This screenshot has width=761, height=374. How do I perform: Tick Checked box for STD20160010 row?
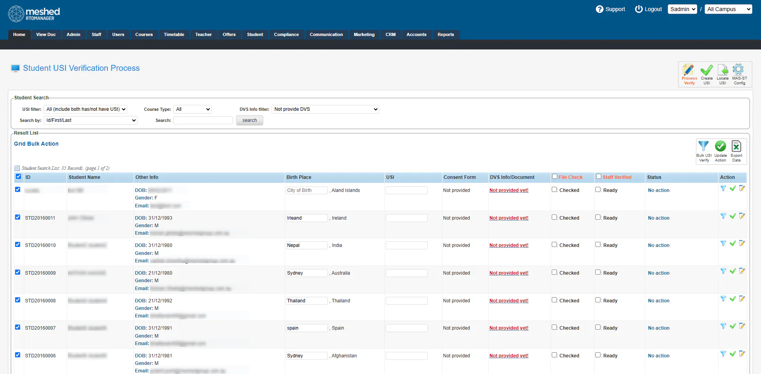click(554, 245)
